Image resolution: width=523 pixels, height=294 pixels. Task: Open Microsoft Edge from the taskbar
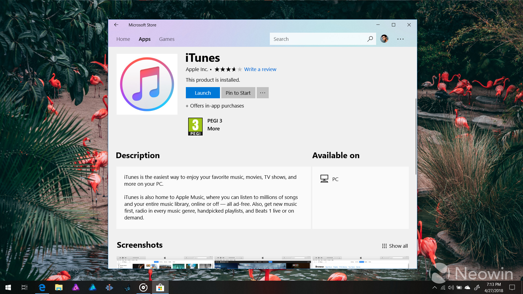click(x=42, y=287)
